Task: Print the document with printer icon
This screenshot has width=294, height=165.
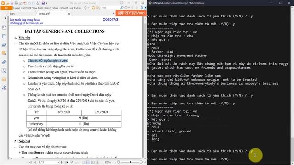Action: (x=16, y=3)
